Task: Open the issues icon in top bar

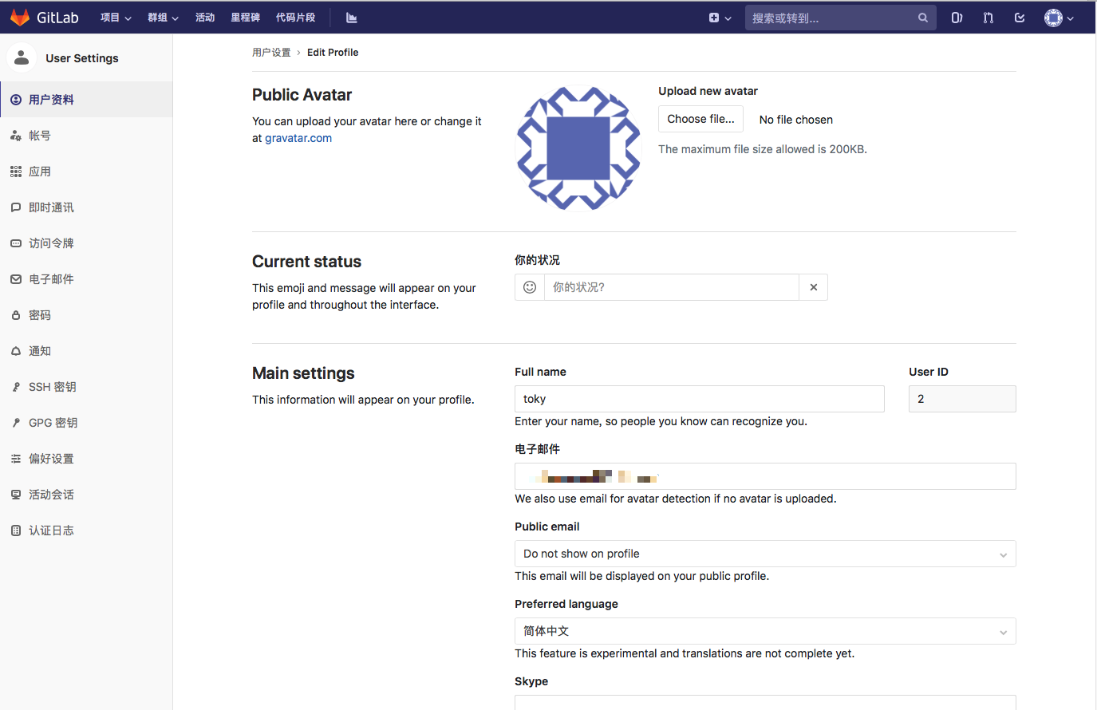Action: pos(957,18)
